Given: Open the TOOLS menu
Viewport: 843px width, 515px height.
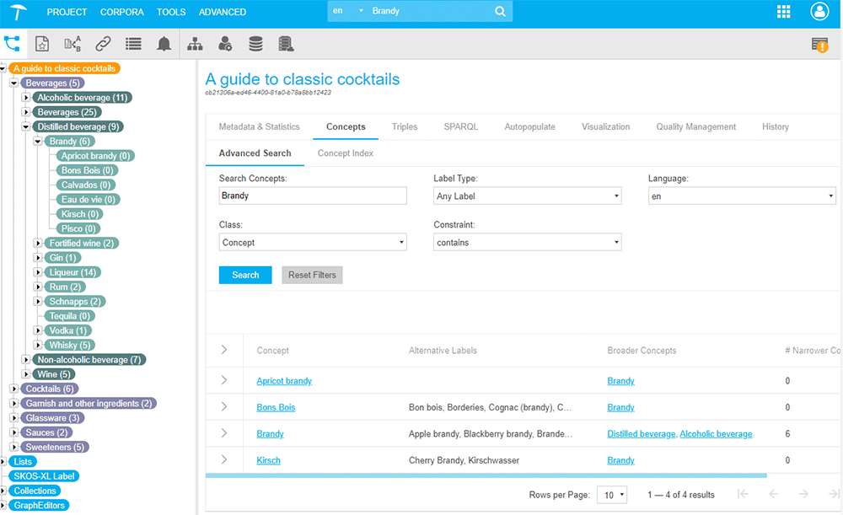Looking at the screenshot, I should 171,12.
